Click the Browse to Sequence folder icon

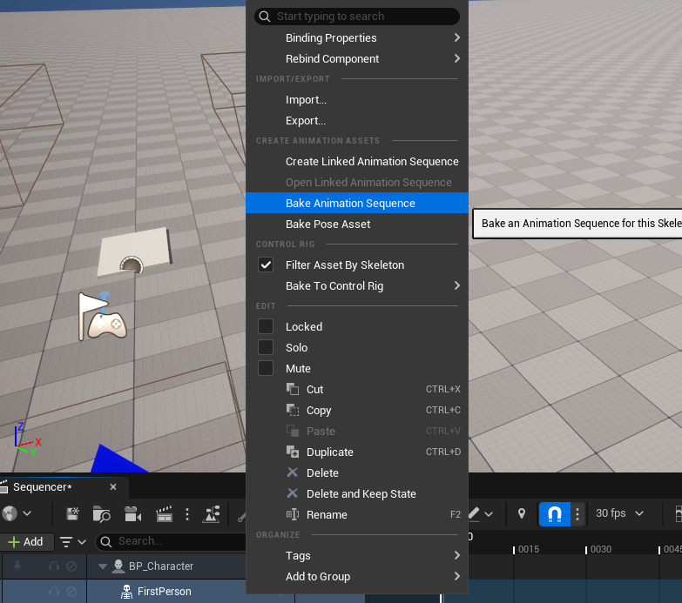click(102, 514)
